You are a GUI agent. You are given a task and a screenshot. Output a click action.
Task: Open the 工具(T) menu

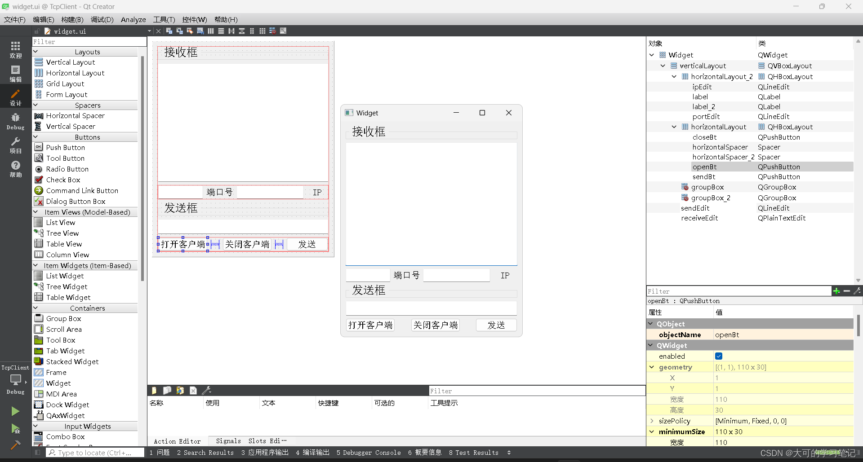164,19
